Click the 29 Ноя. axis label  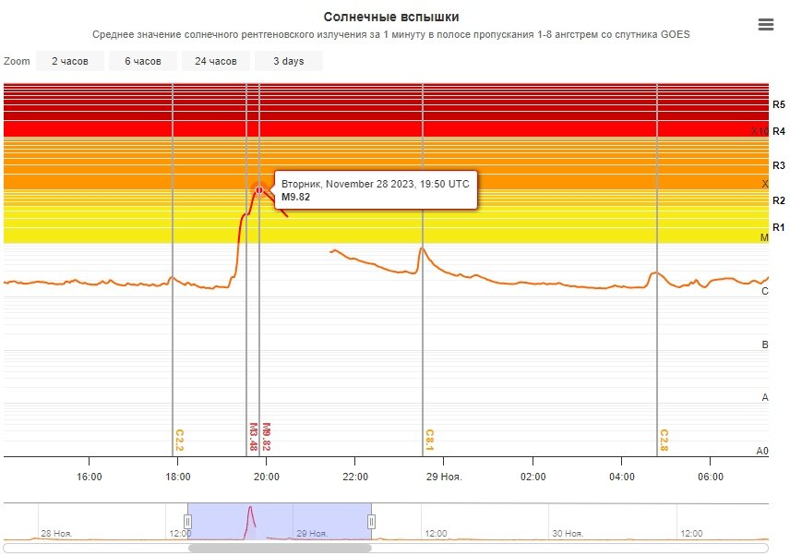pos(444,477)
